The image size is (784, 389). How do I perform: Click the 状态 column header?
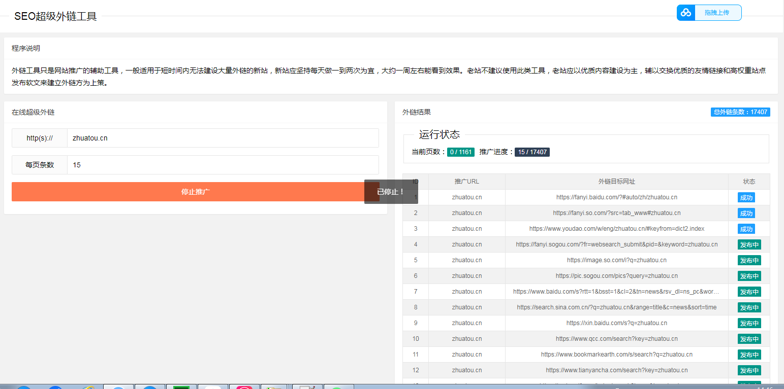tap(749, 182)
